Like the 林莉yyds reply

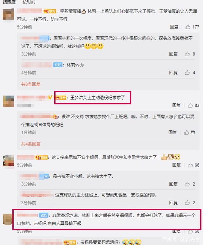[187, 73]
